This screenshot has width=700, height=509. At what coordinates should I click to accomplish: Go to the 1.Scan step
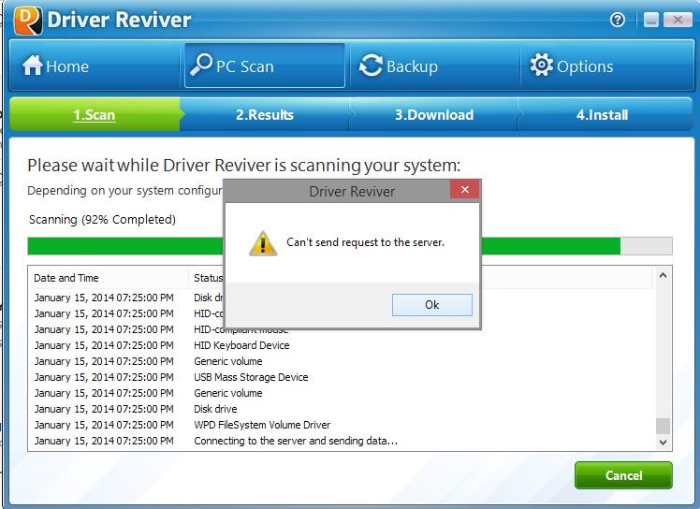[x=95, y=115]
